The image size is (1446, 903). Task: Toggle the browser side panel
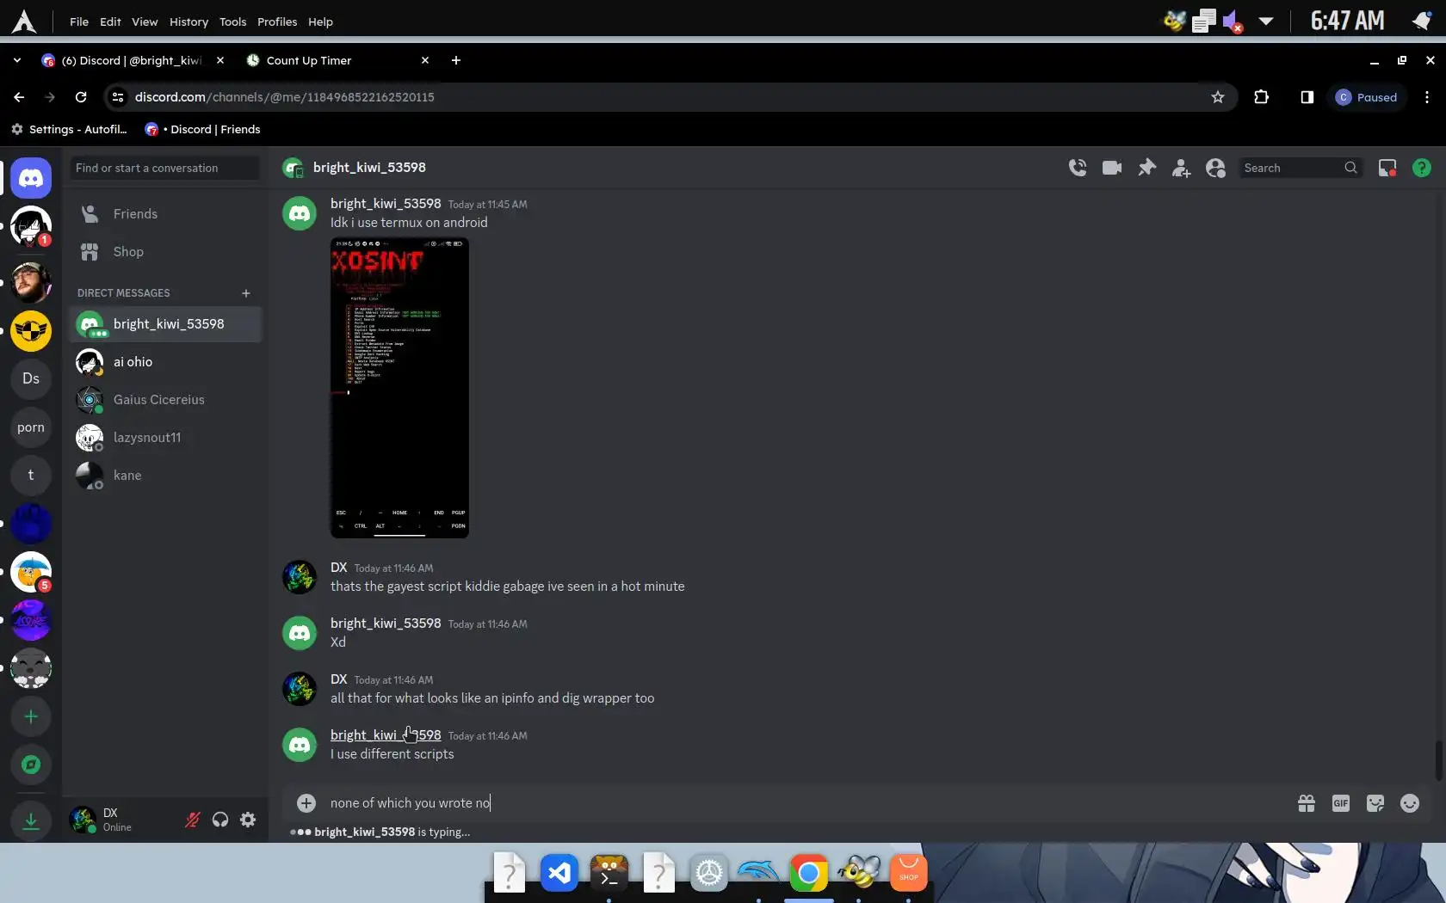click(x=1307, y=97)
